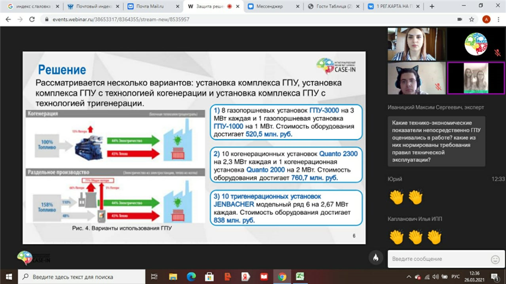Click the message timestamp 12:33

[498, 179]
